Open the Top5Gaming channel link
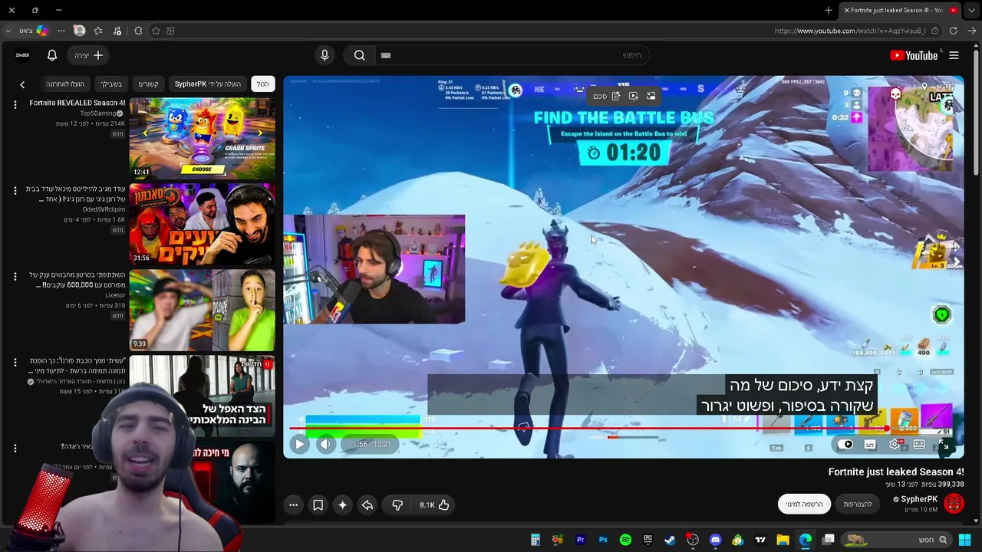Screen dimensions: 982x552 98,113
